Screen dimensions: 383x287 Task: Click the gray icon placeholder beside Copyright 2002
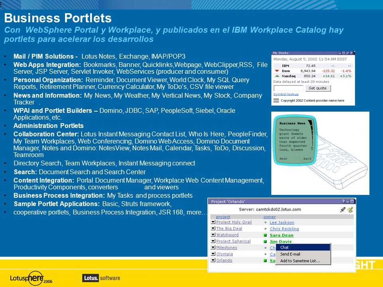point(276,100)
